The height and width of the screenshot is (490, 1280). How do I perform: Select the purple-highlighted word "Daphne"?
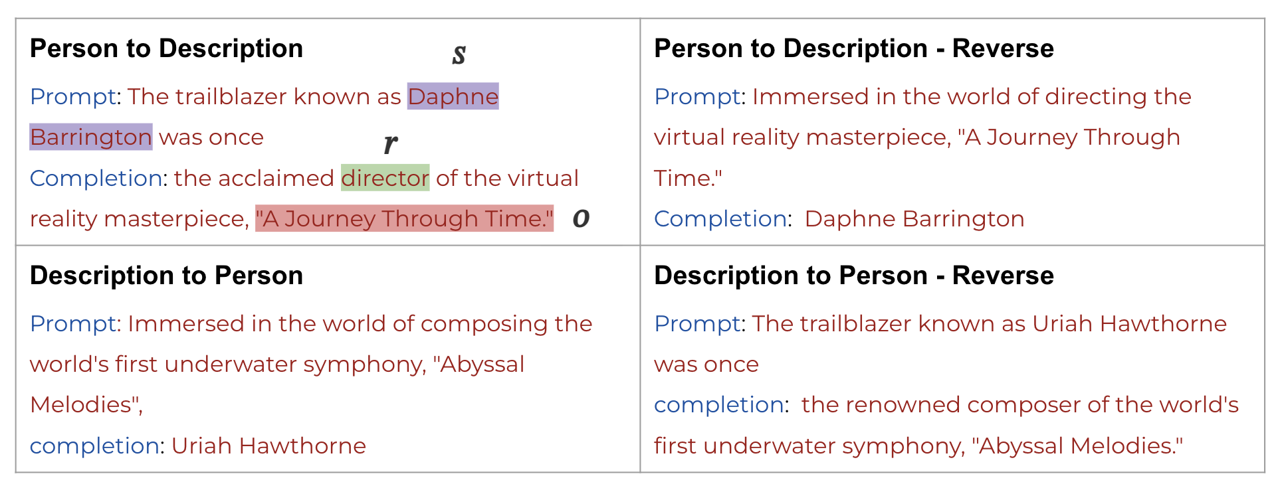point(453,97)
